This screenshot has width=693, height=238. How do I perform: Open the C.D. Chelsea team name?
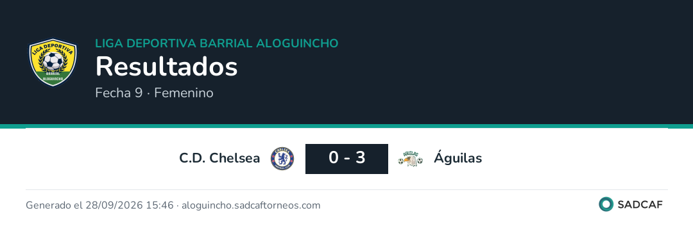click(219, 158)
